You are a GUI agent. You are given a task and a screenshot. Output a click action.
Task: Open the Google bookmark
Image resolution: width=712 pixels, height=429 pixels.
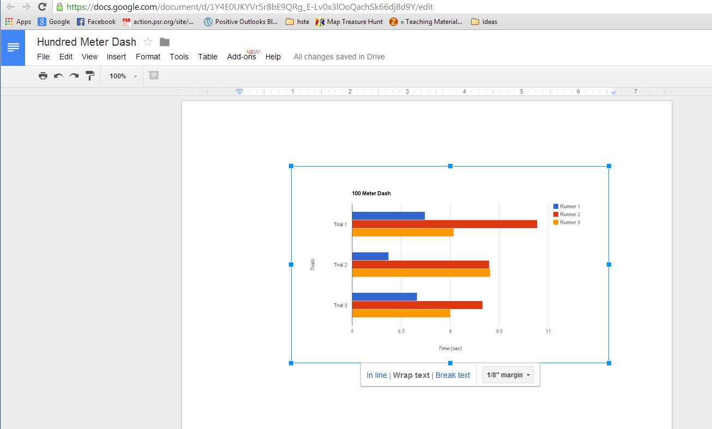54,22
